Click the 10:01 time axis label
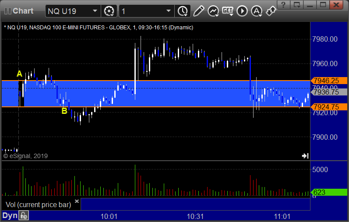This screenshot has width=349, height=222. [109, 216]
